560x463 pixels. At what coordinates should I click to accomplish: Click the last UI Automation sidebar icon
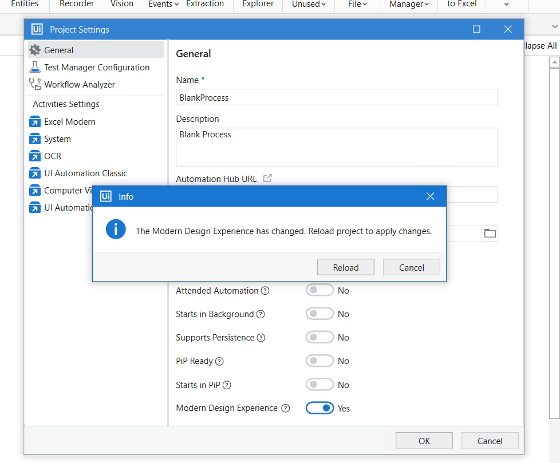tap(35, 207)
